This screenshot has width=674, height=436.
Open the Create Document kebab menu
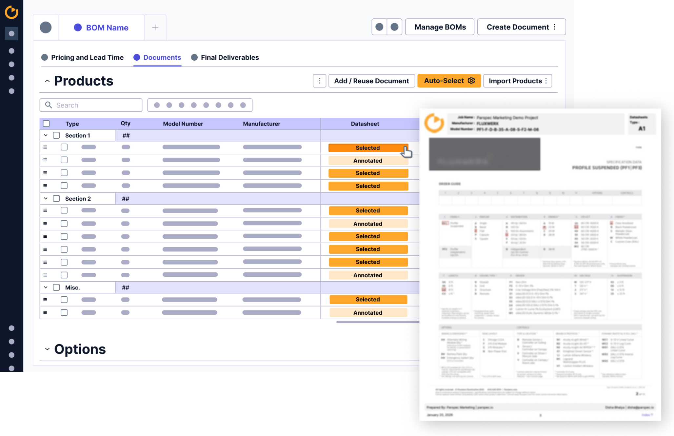(554, 27)
